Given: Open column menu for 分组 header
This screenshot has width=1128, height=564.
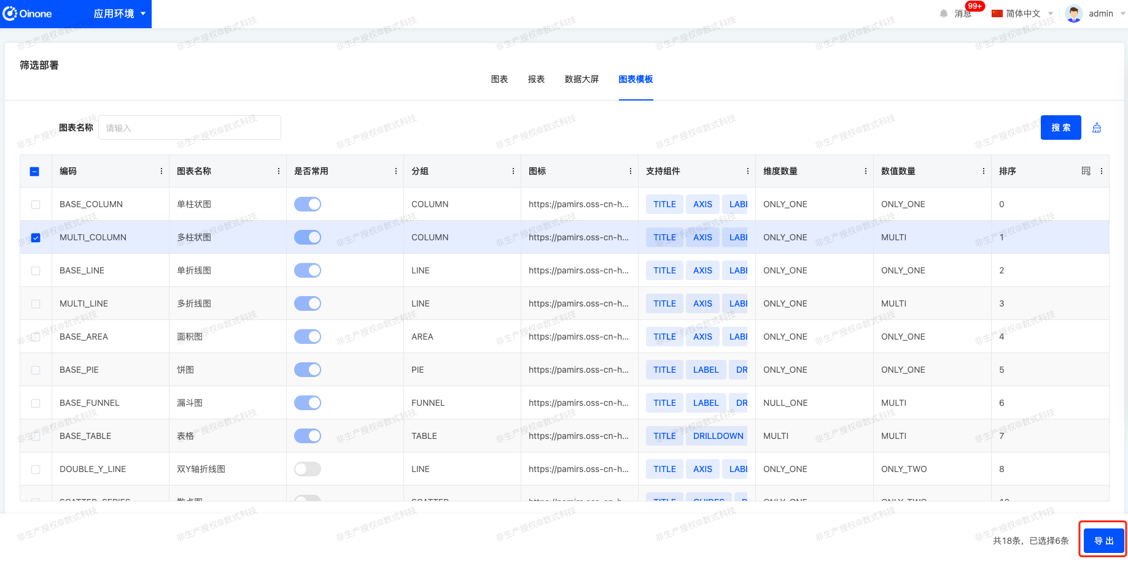Looking at the screenshot, I should (x=513, y=171).
